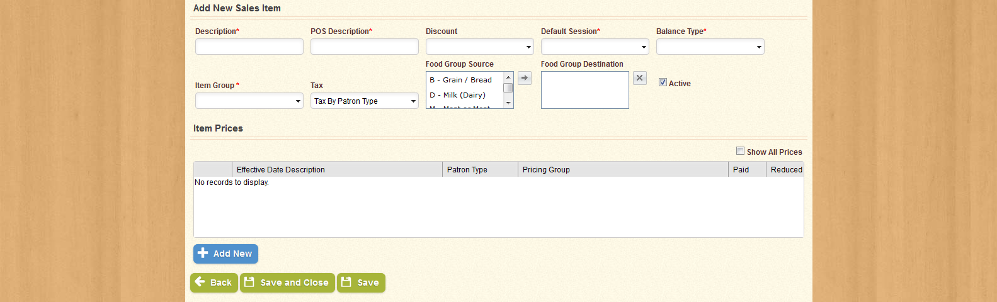Open the Tax By Patron Type dropdown
The height and width of the screenshot is (302, 997).
pyautogui.click(x=364, y=101)
